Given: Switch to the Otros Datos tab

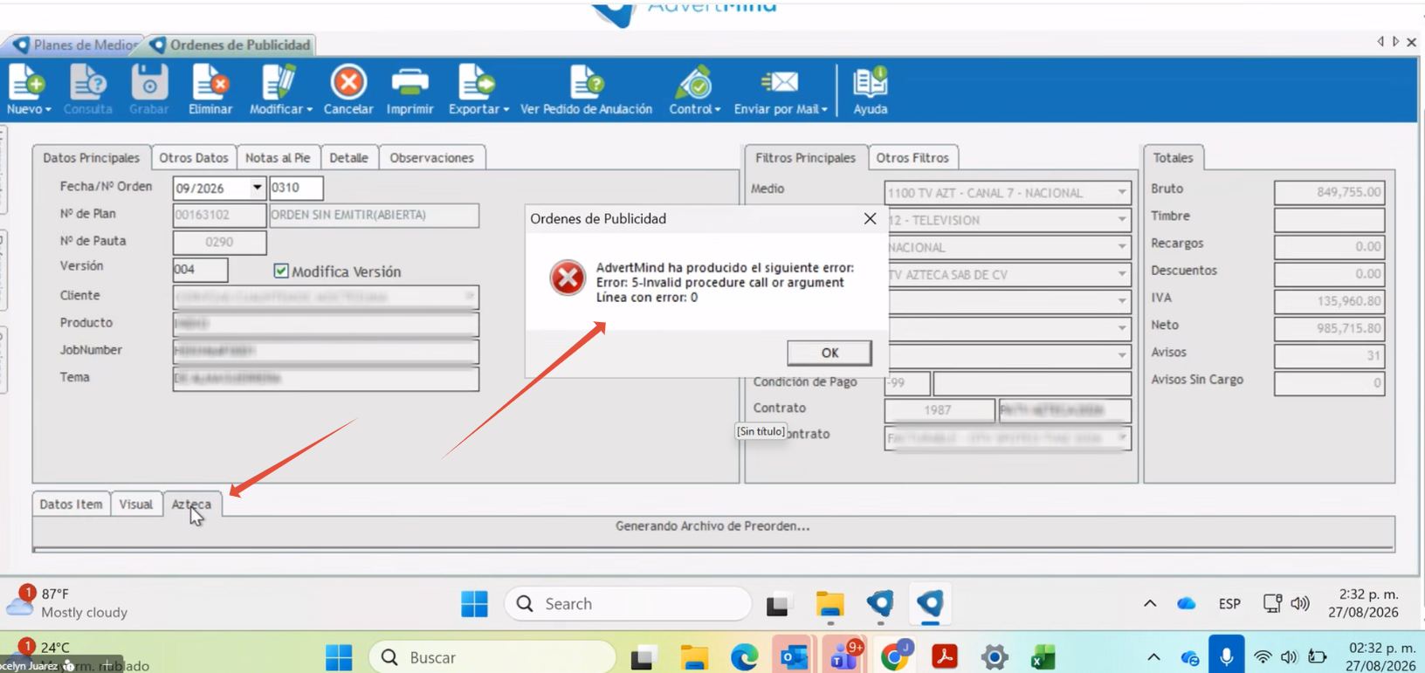Looking at the screenshot, I should [x=194, y=158].
